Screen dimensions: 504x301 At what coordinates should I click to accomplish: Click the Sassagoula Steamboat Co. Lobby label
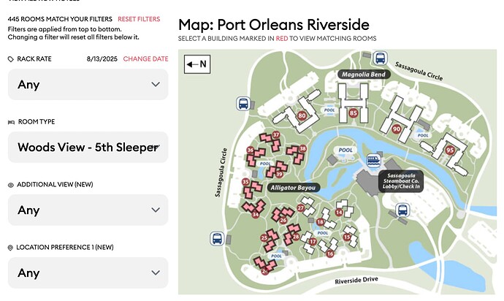pos(401,181)
